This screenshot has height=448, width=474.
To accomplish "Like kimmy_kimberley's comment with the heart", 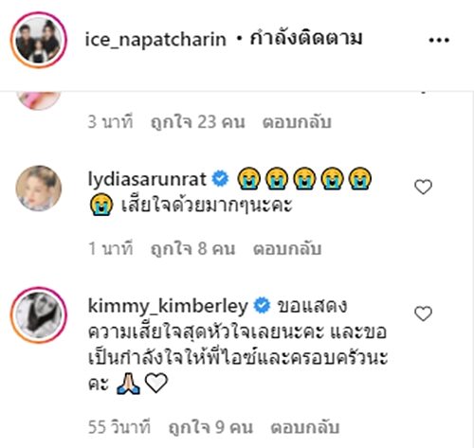I will (x=423, y=314).
